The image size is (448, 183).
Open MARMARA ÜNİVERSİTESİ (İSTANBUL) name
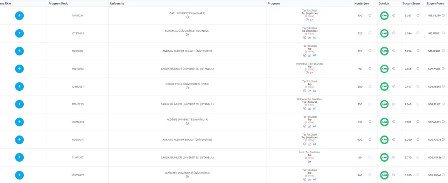(x=187, y=31)
